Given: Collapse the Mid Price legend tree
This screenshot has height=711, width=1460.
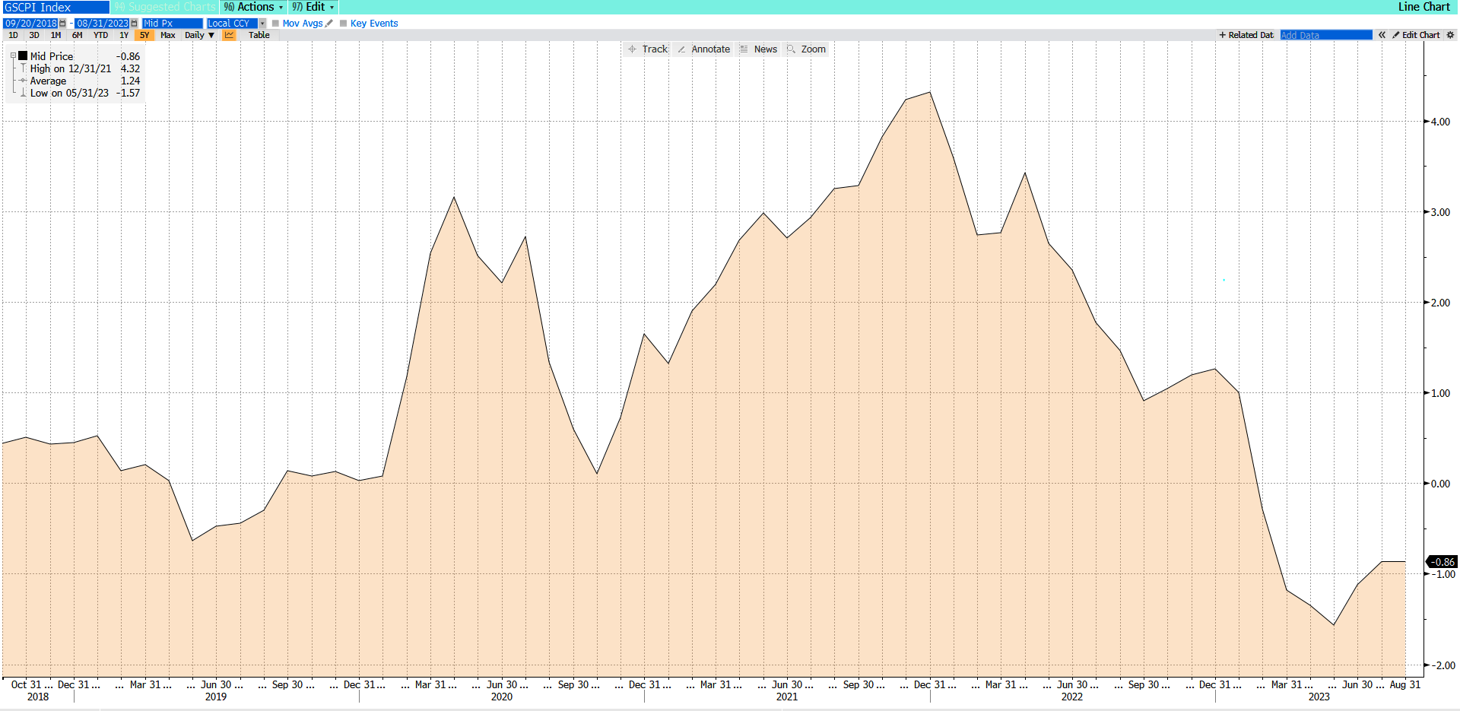Looking at the screenshot, I should [x=13, y=56].
